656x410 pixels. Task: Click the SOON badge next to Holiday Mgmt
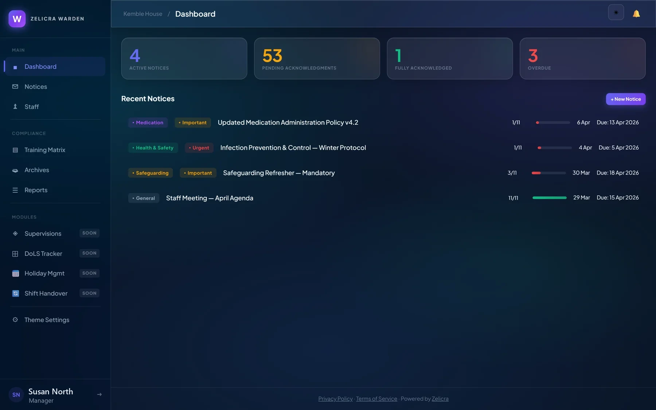tap(89, 273)
